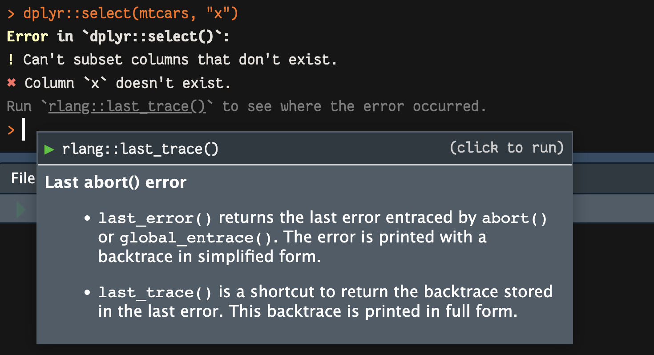Click the dimmed green arrow below the Files tab

(20, 210)
